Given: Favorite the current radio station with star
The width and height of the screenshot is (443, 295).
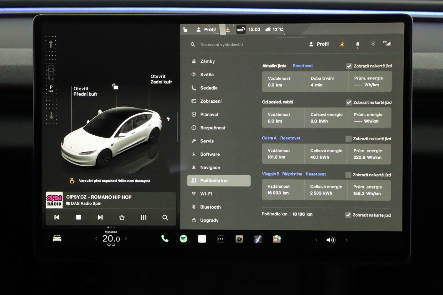Looking at the screenshot, I should point(122,218).
